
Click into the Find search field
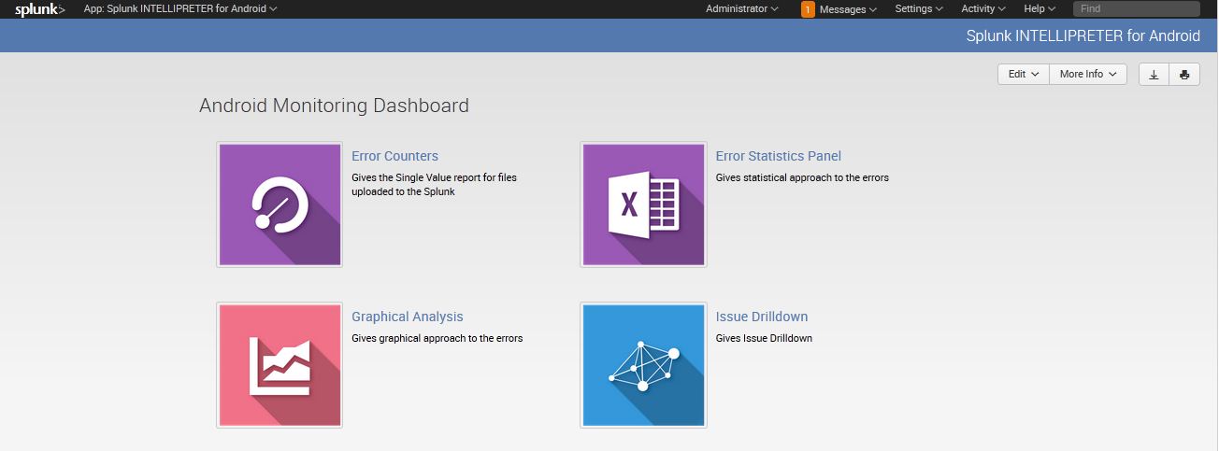click(1136, 8)
